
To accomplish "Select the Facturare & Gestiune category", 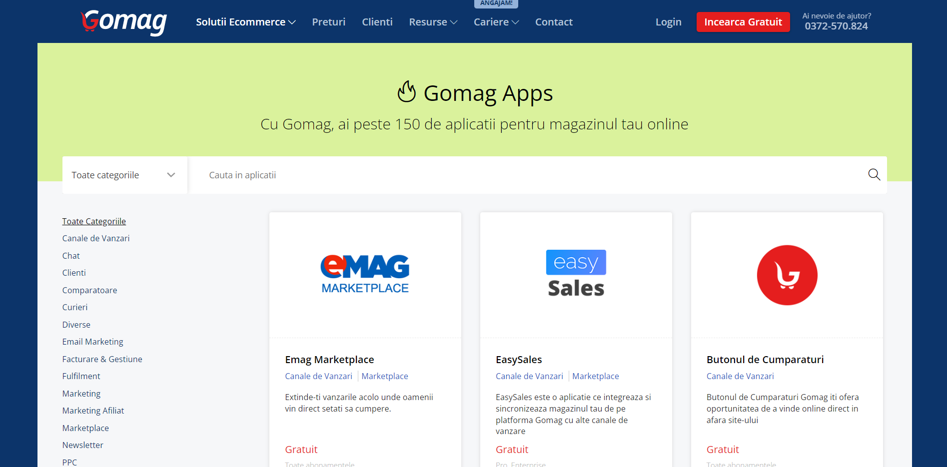I will (x=102, y=359).
